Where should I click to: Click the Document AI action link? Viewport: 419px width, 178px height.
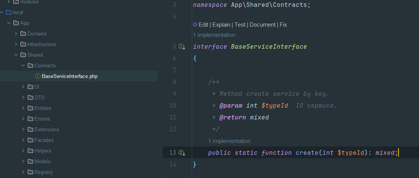(263, 25)
